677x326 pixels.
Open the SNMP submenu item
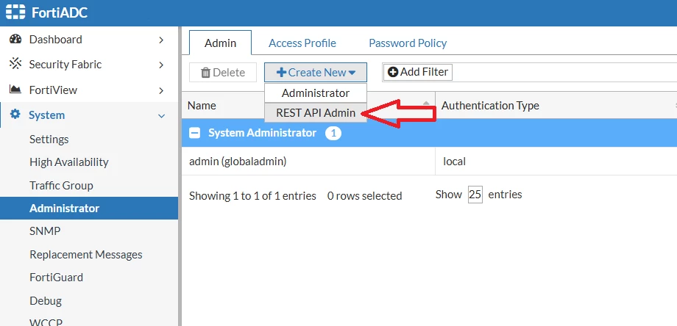click(44, 231)
